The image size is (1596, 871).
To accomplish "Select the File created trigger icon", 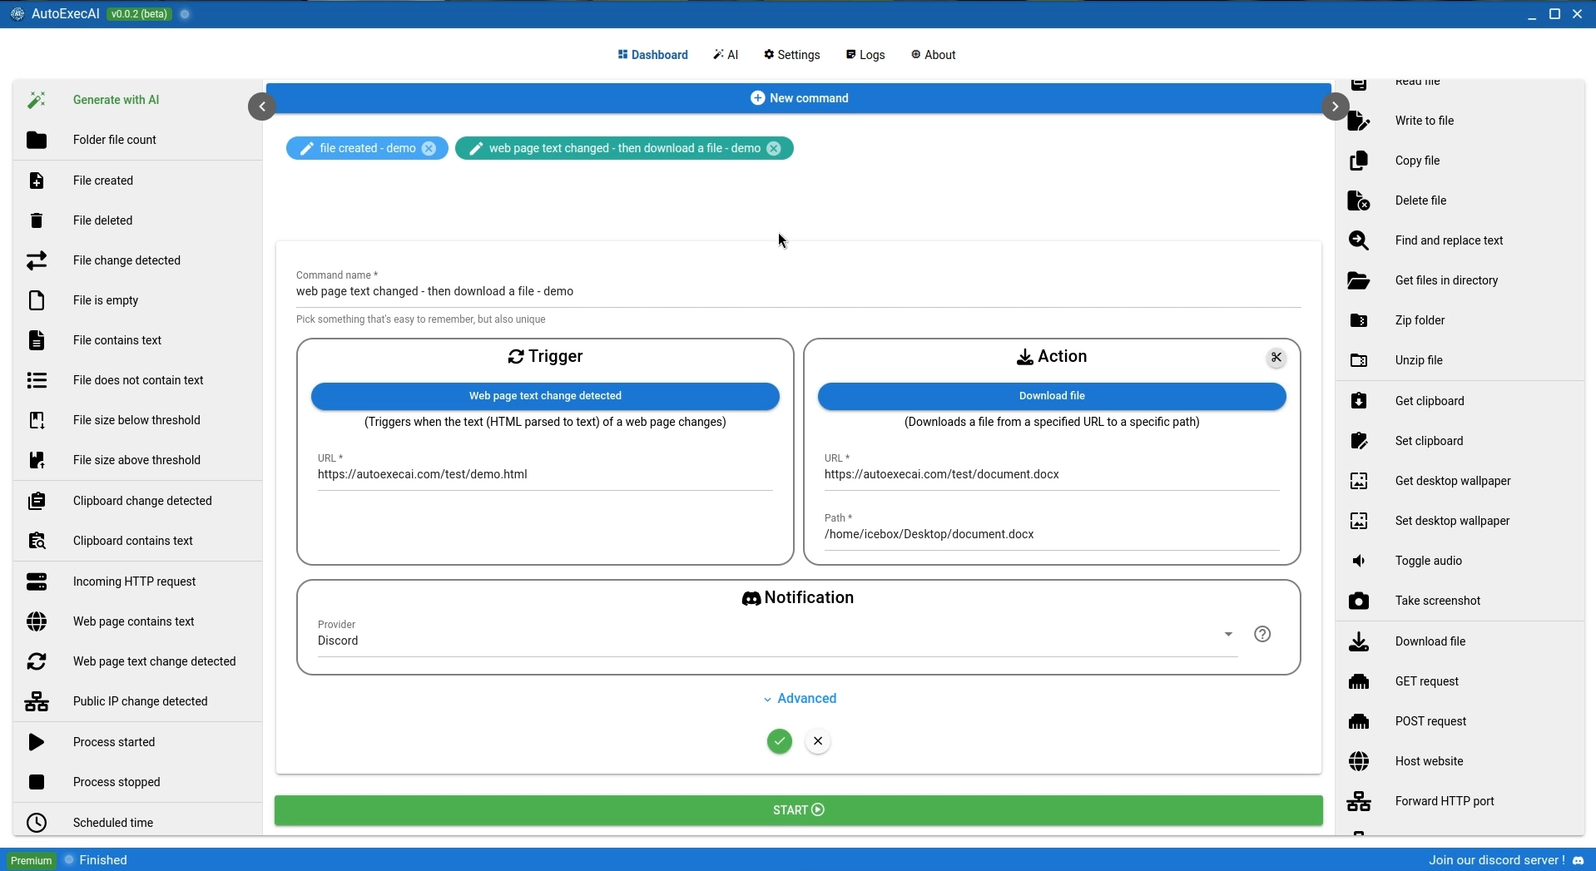I will [x=37, y=181].
